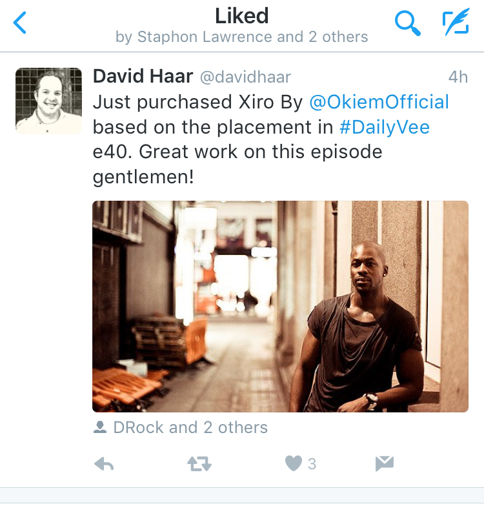Open the display name David Haar
Viewport: 484px width, 515px height.
pos(143,76)
